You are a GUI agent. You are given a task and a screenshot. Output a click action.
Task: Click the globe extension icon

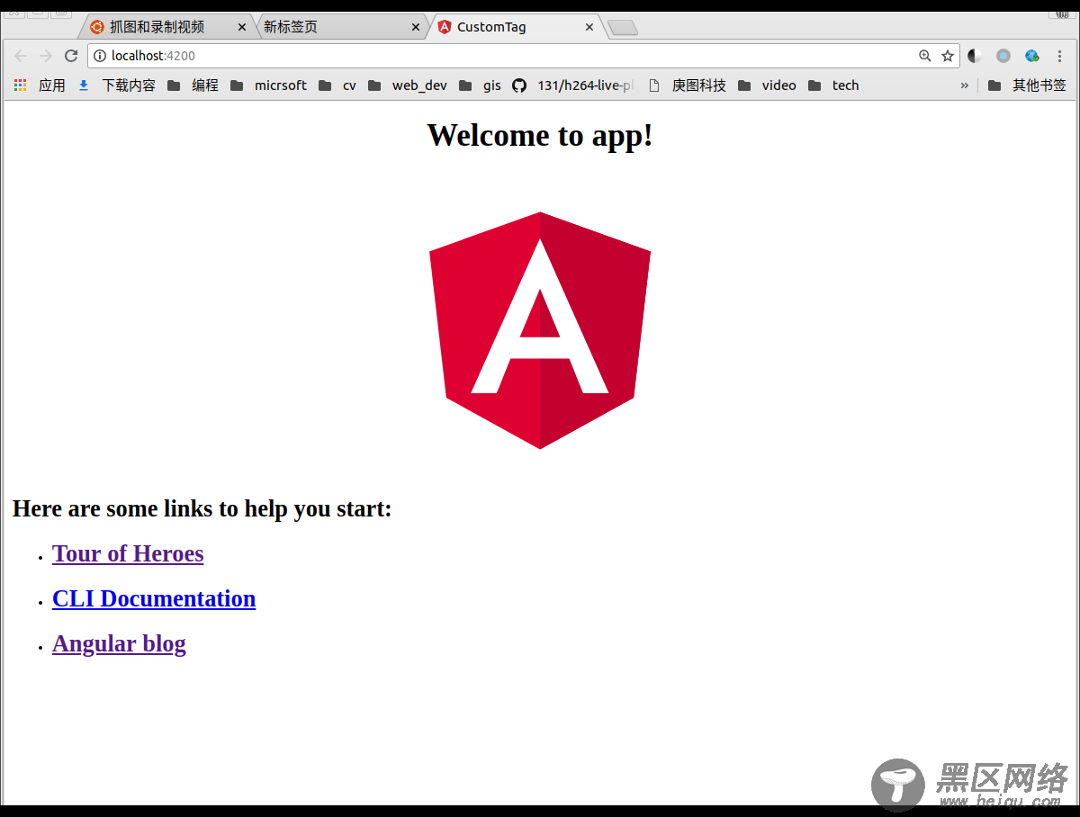[x=1032, y=56]
